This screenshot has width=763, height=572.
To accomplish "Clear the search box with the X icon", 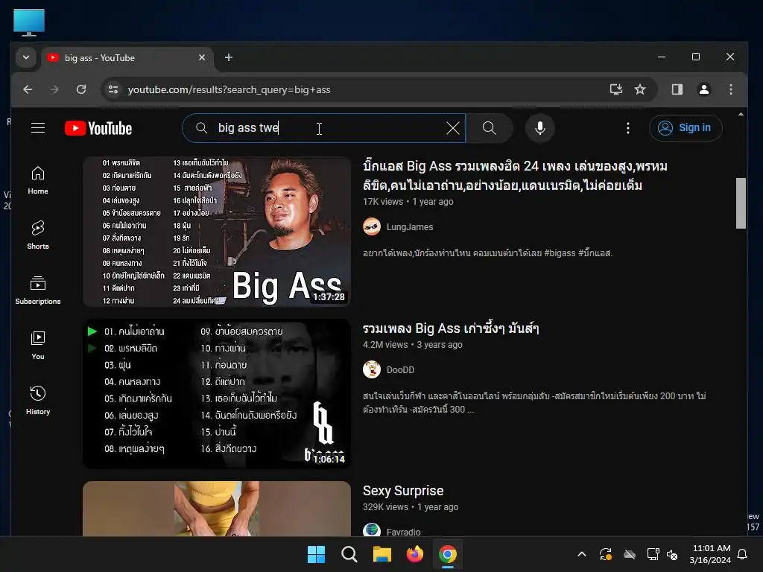I will point(452,128).
